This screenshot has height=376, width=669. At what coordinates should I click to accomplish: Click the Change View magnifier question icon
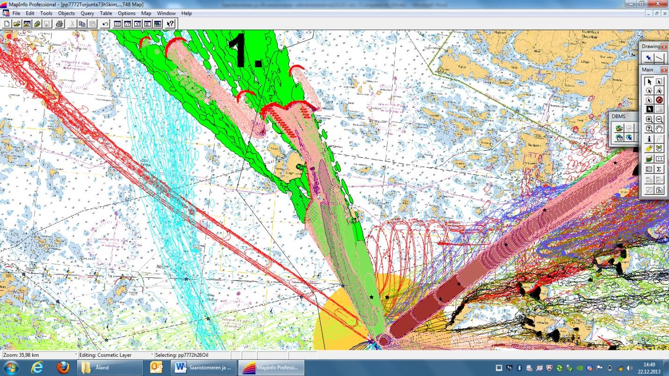click(649, 129)
